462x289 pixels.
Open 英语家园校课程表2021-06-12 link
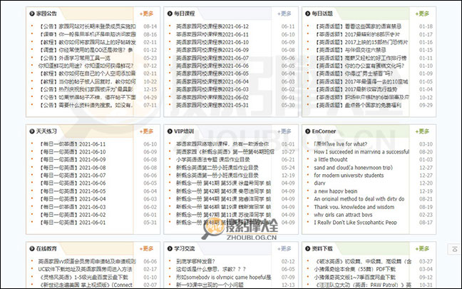click(x=212, y=26)
